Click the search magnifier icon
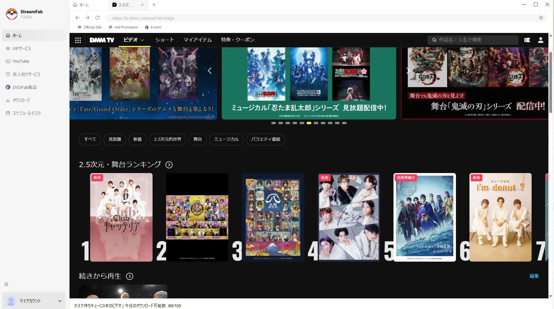Viewport: 554px width, 309px height. click(434, 40)
